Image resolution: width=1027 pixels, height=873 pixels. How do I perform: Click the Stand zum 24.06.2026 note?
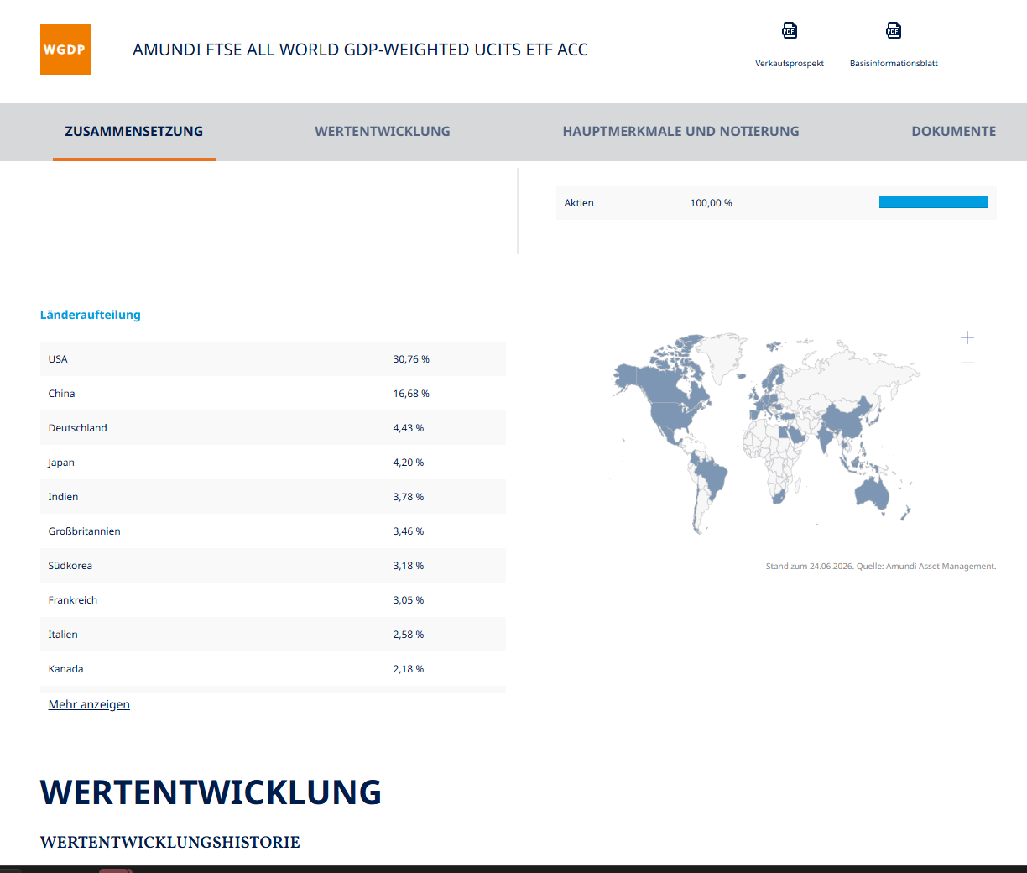881,567
